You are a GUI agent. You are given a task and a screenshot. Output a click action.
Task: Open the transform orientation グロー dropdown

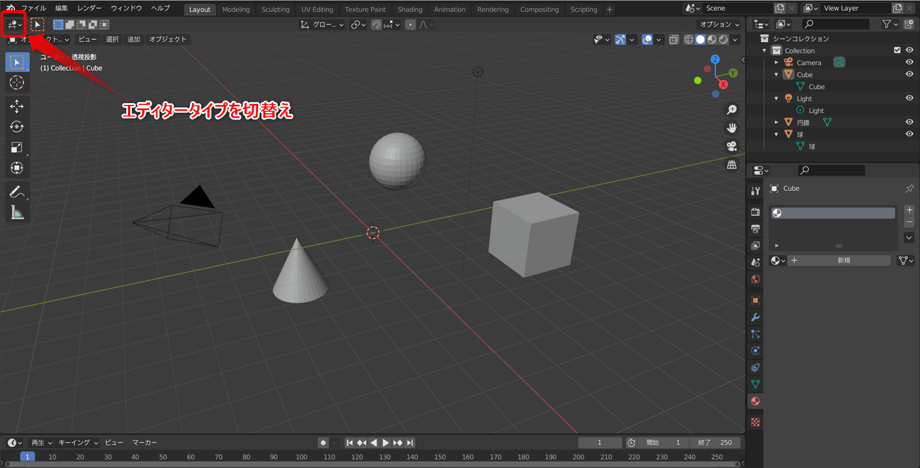[322, 25]
